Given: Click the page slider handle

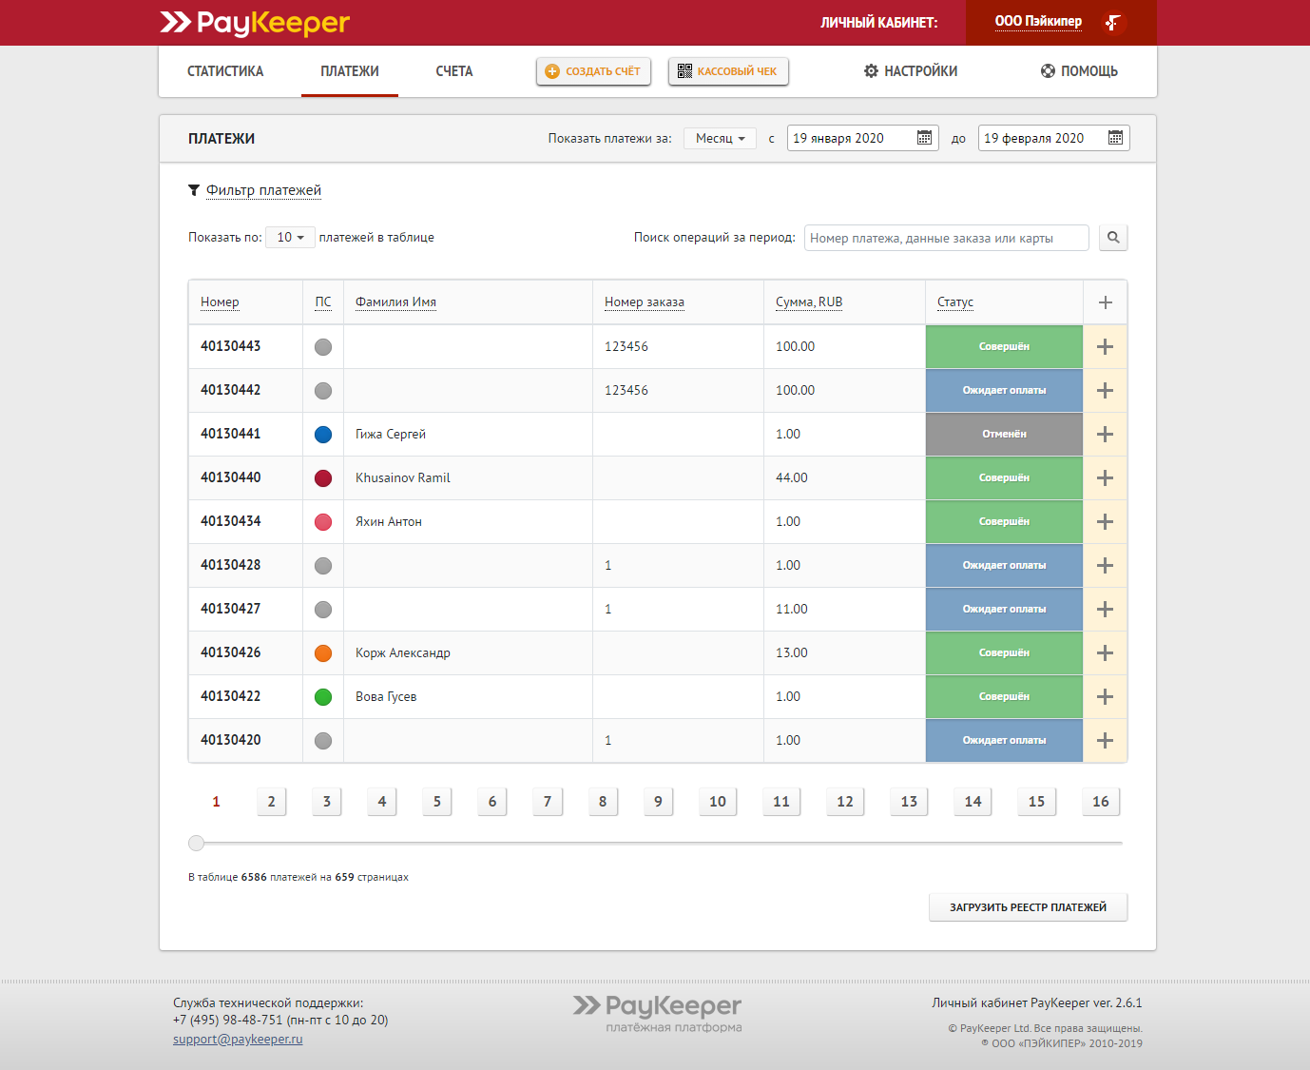Looking at the screenshot, I should click(x=196, y=843).
